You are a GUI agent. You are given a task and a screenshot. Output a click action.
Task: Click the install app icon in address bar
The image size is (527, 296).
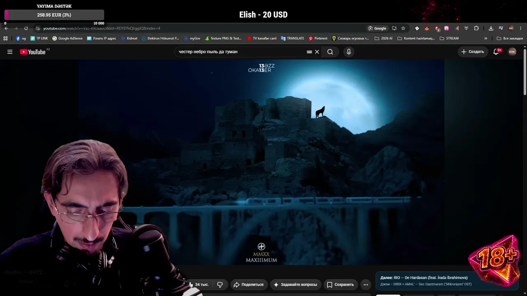coord(394,28)
